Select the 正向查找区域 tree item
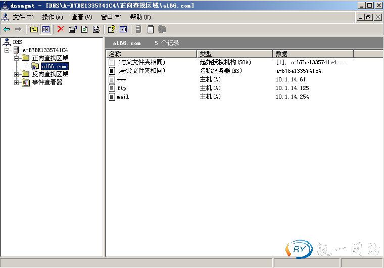Image resolution: width=384 pixels, height=268 pixels. 50,58
